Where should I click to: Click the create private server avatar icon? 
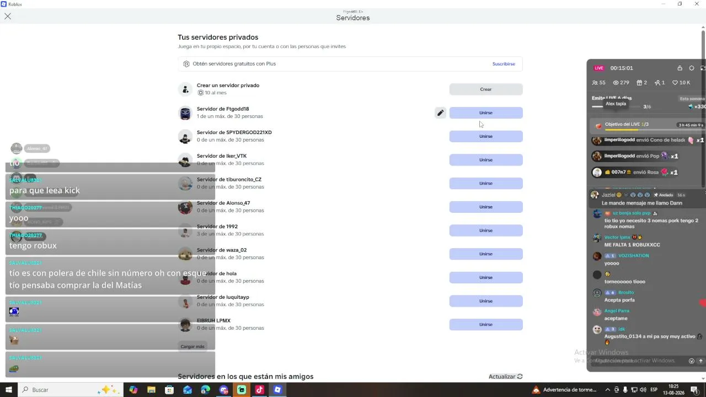[x=185, y=89]
